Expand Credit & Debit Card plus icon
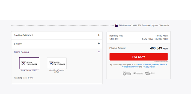The width and height of the screenshot is (191, 109). (99, 35)
